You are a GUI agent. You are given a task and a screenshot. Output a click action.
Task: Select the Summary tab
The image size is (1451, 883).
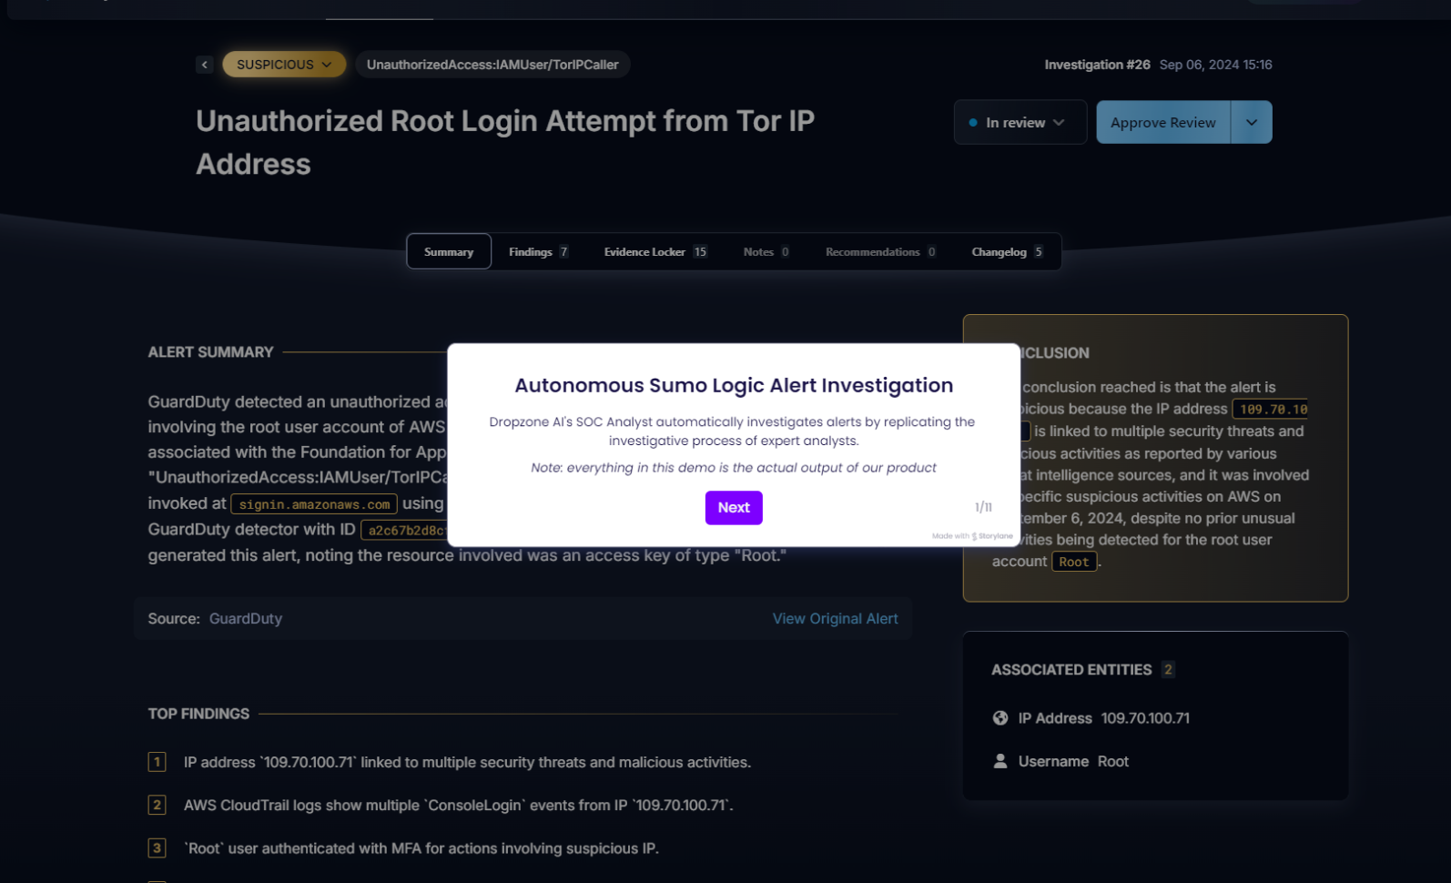[x=449, y=251]
